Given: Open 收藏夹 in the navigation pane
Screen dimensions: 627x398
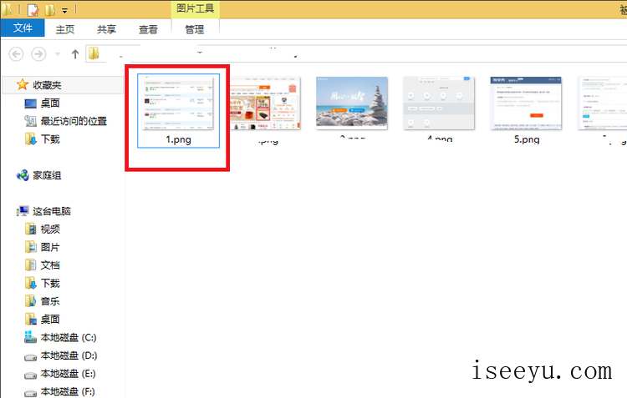Looking at the screenshot, I should pyautogui.click(x=47, y=85).
